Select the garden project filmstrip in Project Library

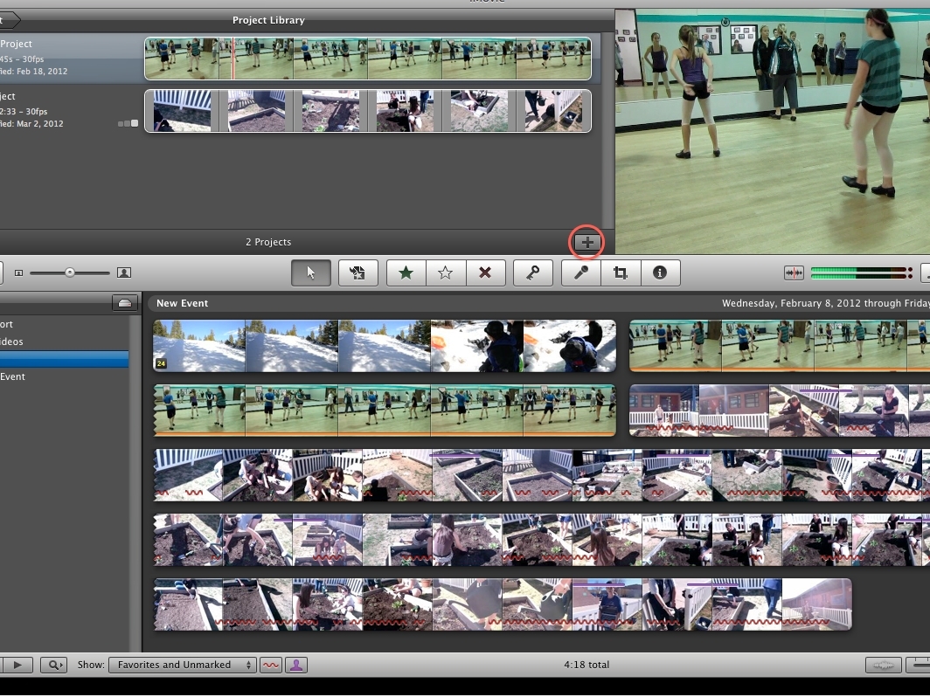368,111
